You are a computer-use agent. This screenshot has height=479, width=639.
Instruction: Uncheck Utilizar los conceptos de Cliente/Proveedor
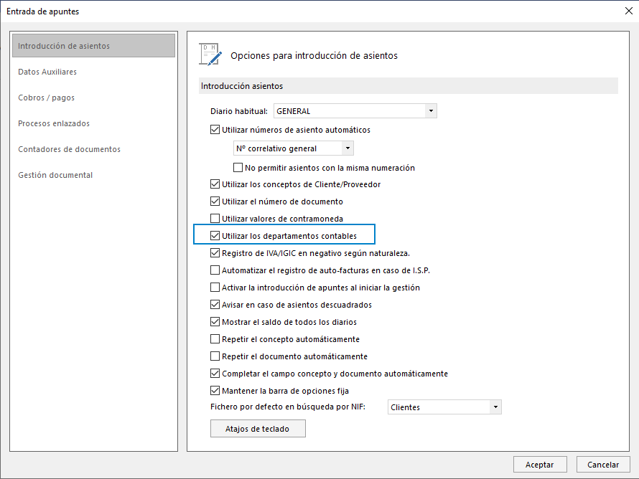(215, 184)
